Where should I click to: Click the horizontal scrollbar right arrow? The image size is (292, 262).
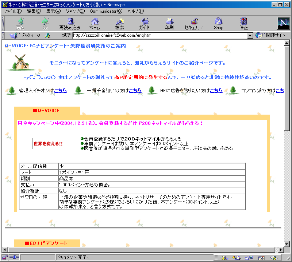coord(281,250)
